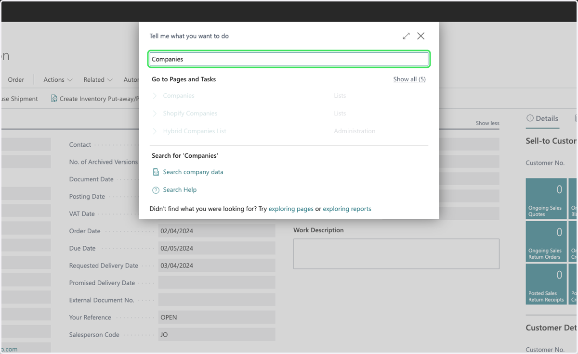
Task: Show all five search results
Action: click(409, 79)
